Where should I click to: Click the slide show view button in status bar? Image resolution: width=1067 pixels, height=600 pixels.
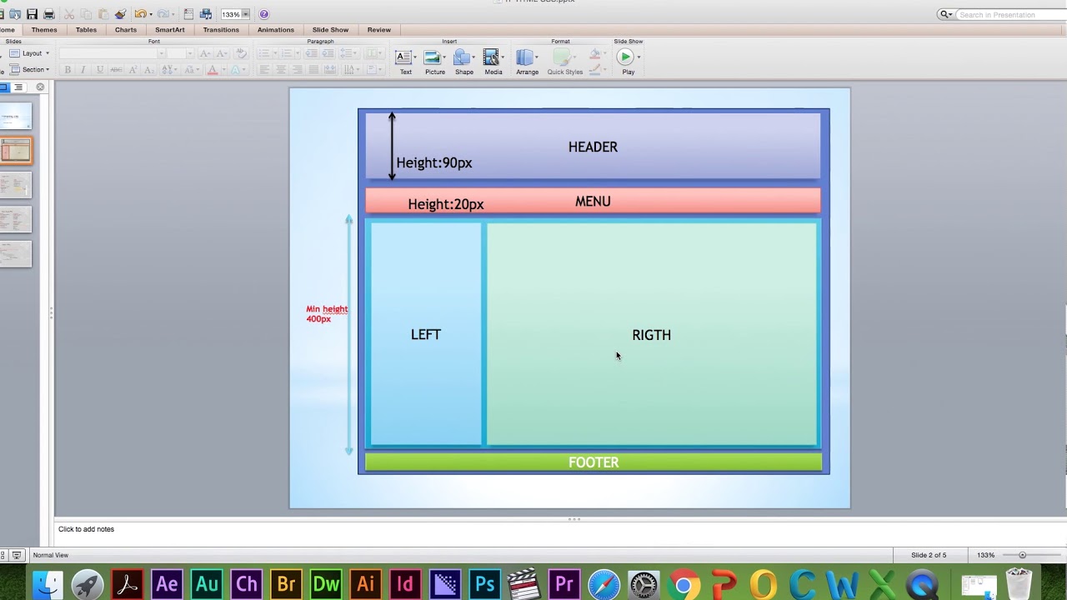[16, 555]
